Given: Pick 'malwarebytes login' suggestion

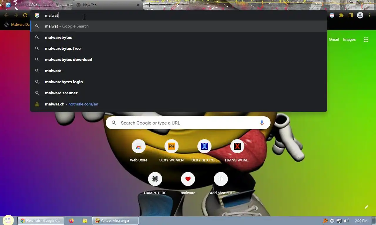Looking at the screenshot, I should tap(179, 82).
